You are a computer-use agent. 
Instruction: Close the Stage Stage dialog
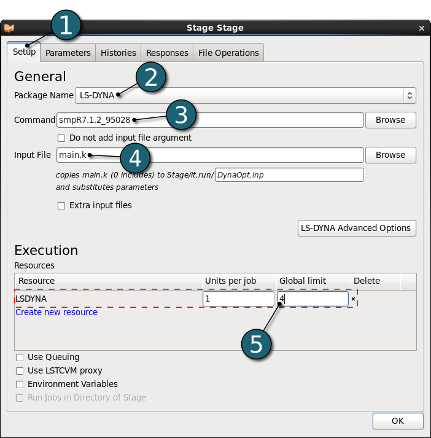click(x=422, y=28)
